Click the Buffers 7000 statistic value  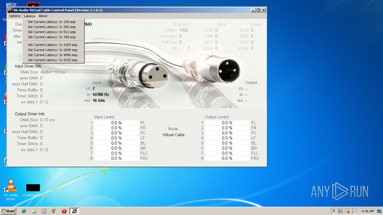[x=183, y=30]
